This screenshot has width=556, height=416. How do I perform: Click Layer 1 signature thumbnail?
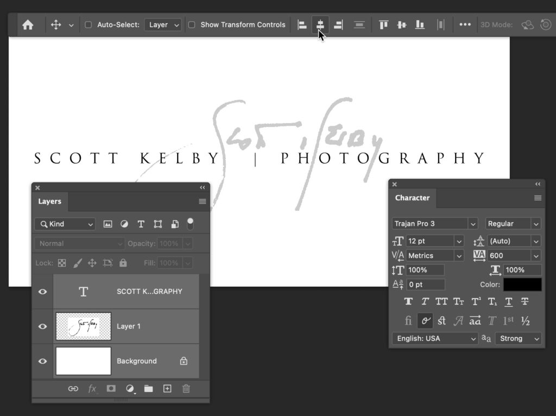coord(83,326)
